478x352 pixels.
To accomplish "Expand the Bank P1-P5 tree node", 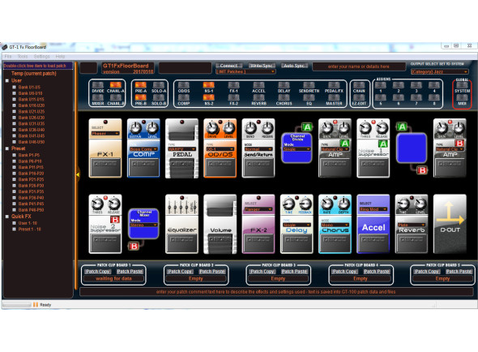I will (x=14, y=155).
